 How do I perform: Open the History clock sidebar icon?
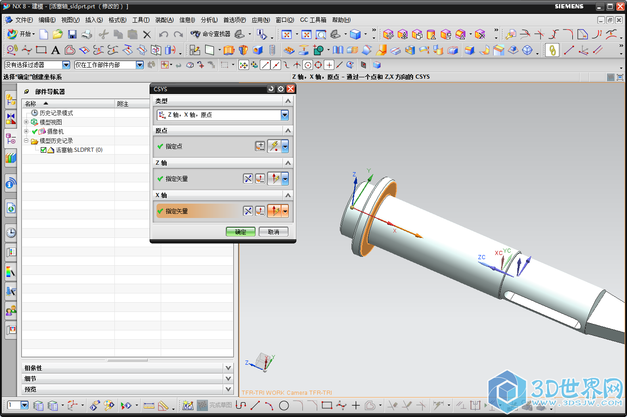pos(11,232)
